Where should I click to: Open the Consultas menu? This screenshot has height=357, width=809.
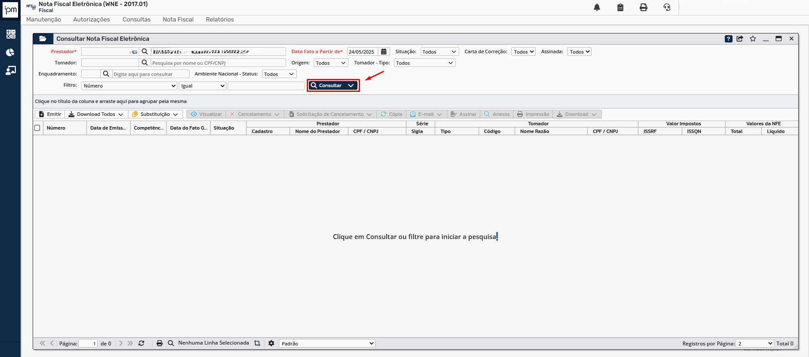[x=137, y=19]
